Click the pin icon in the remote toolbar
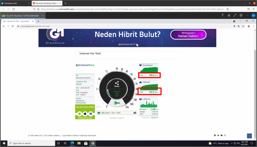Viewport: 257px width, 147px height. coord(229,15)
